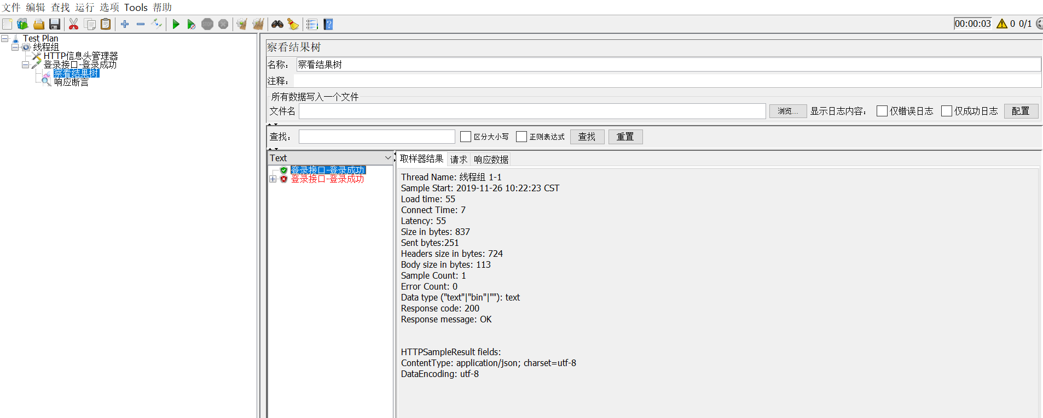This screenshot has width=1043, height=418.
Task: Click the Clear All double broom icon
Action: 258,24
